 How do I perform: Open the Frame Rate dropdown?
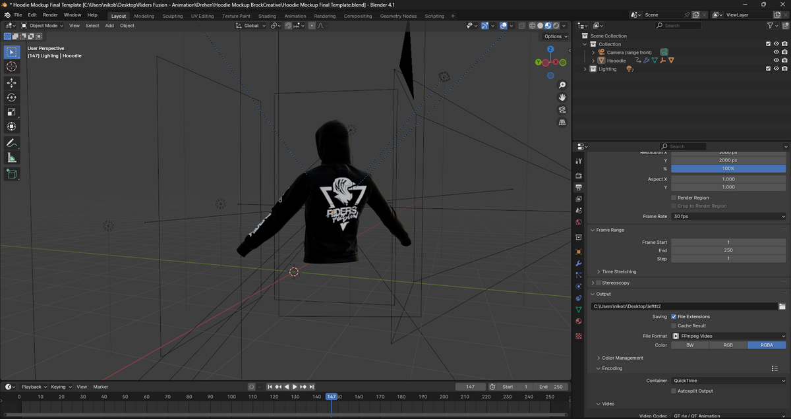[728, 216]
